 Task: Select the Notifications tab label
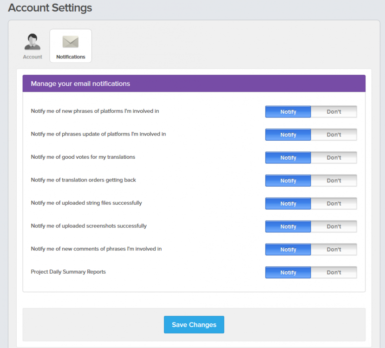coord(71,57)
